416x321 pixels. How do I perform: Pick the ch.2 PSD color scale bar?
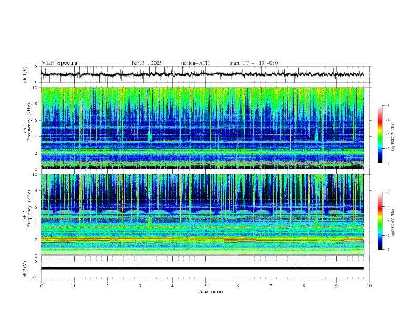[x=380, y=221]
